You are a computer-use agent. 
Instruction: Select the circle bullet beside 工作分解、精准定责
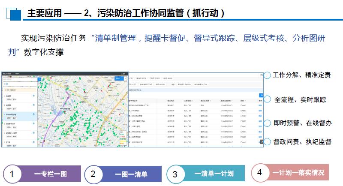click(x=267, y=75)
